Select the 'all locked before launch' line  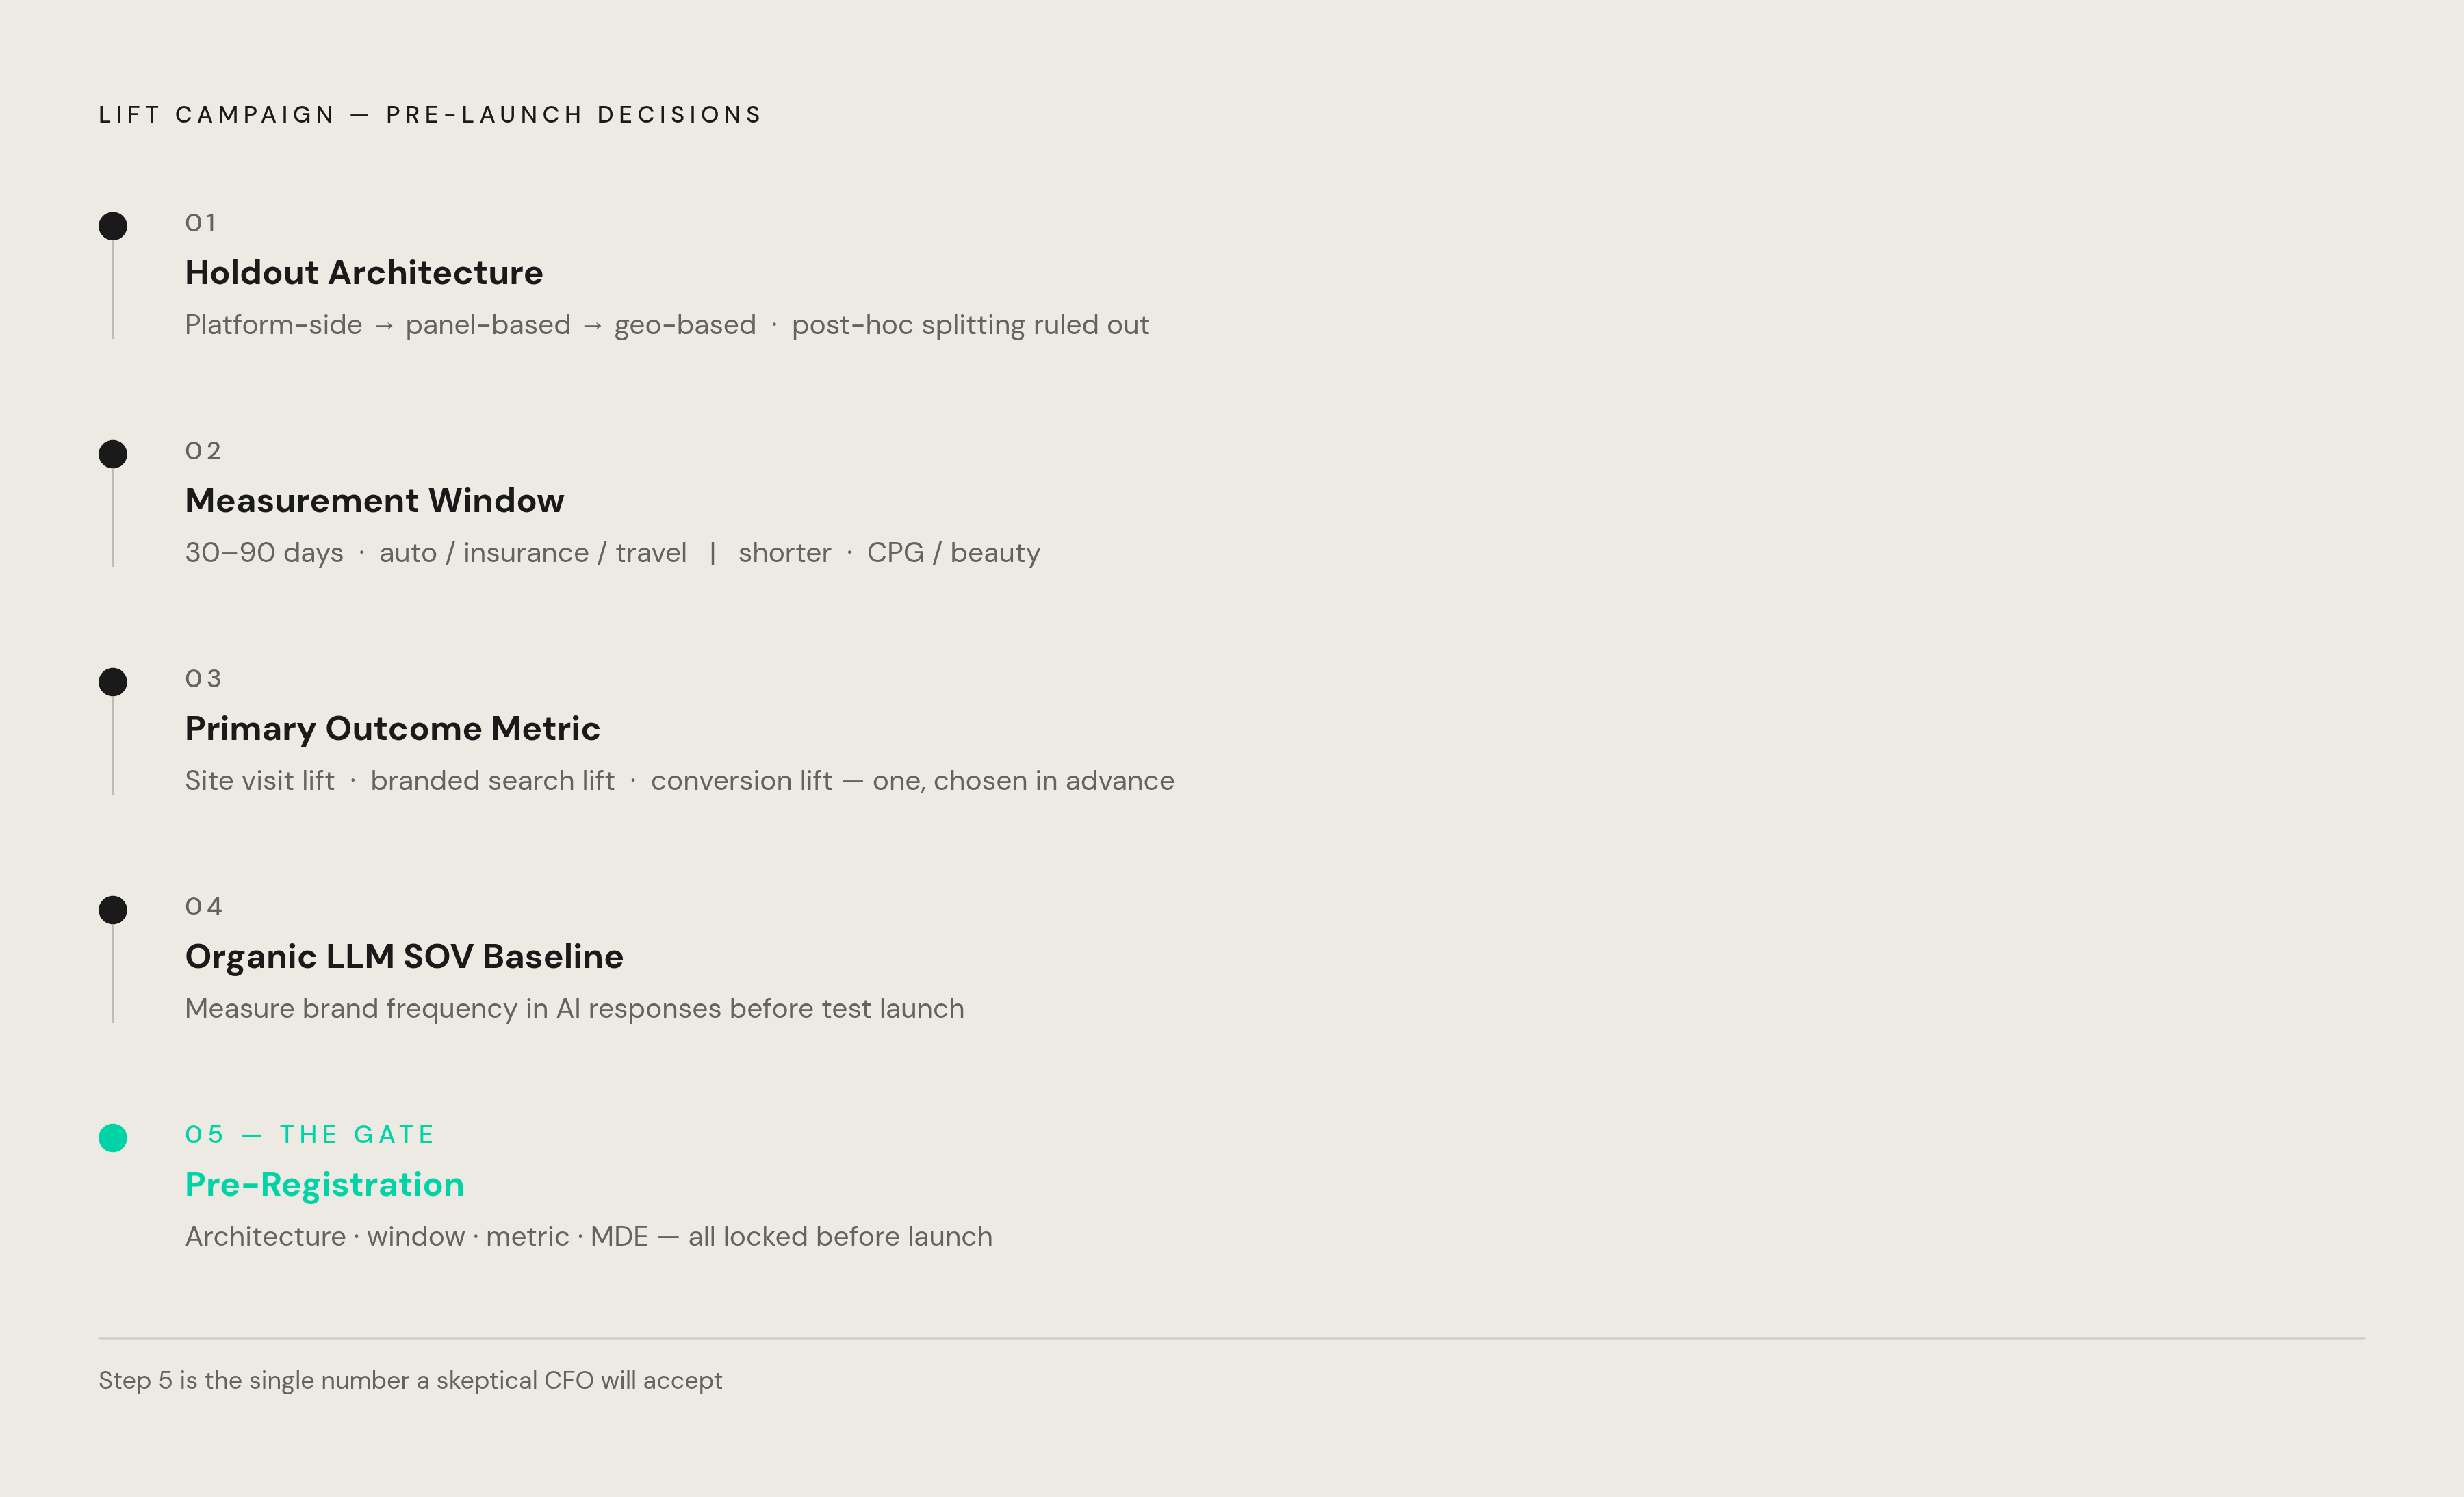coord(588,1237)
